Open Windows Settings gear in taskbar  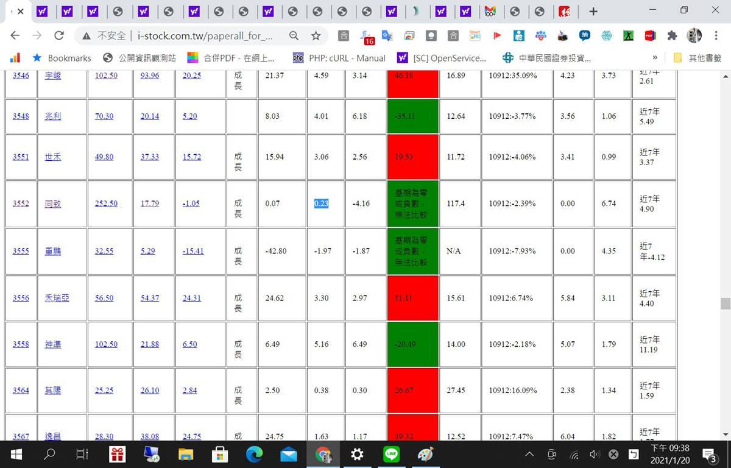pyautogui.click(x=357, y=455)
